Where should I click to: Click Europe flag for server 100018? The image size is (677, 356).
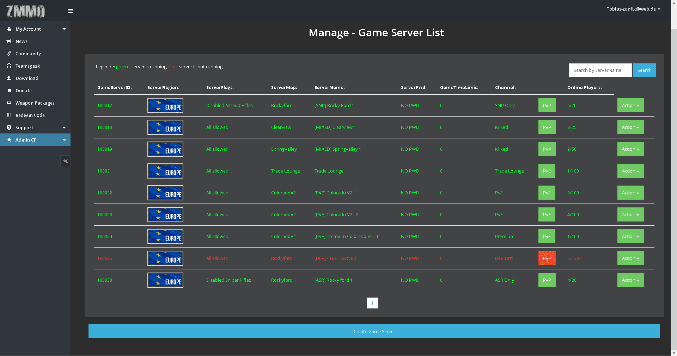165,127
